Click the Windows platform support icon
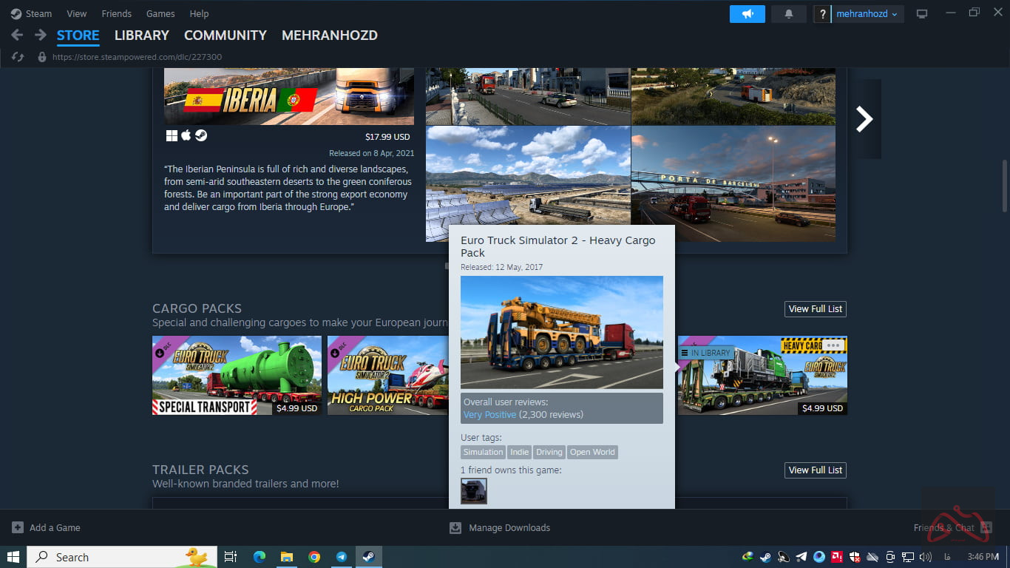Image resolution: width=1010 pixels, height=568 pixels. [x=171, y=135]
